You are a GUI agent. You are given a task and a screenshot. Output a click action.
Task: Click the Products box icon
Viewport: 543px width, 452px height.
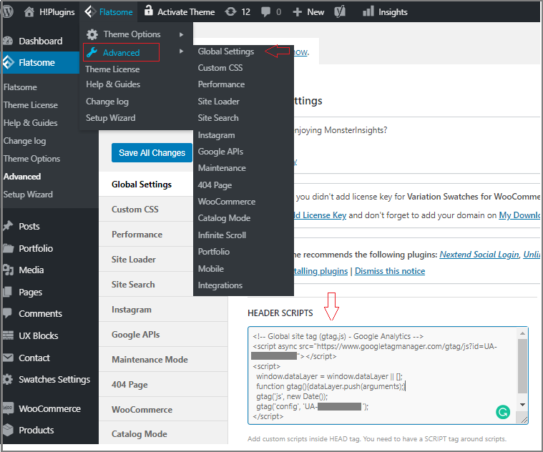tap(8, 430)
